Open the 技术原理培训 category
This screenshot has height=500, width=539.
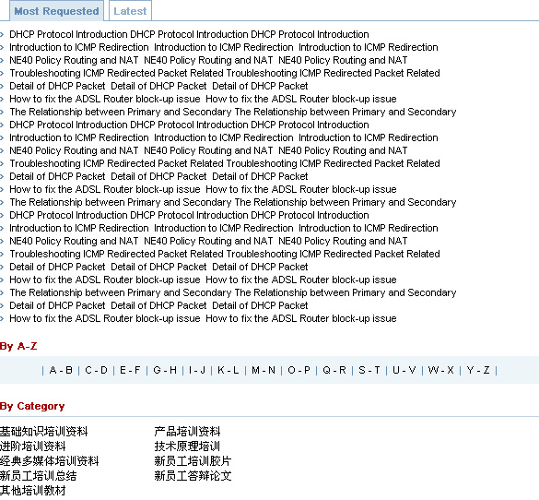coord(187,446)
